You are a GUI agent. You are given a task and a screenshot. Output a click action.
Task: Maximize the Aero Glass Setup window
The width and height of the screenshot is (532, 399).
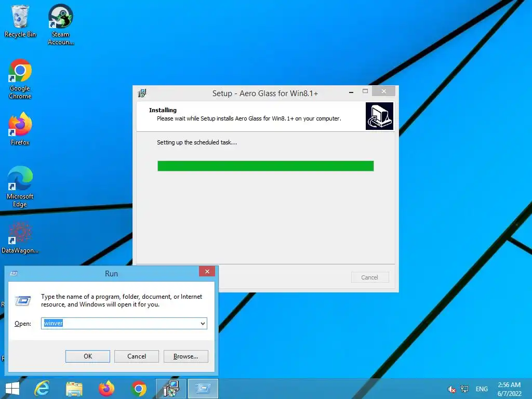[365, 91]
